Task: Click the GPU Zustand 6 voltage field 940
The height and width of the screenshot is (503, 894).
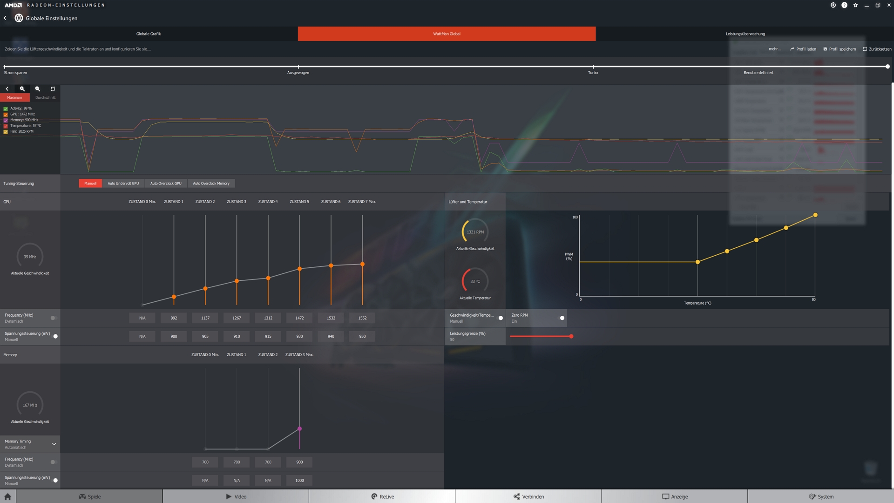Action: 331,336
